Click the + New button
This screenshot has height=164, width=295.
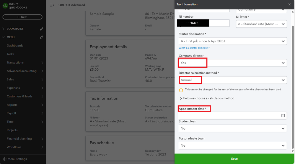coord(22,17)
